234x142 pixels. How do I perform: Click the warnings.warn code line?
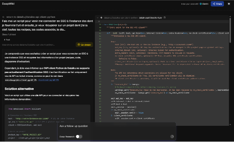pos(172,90)
